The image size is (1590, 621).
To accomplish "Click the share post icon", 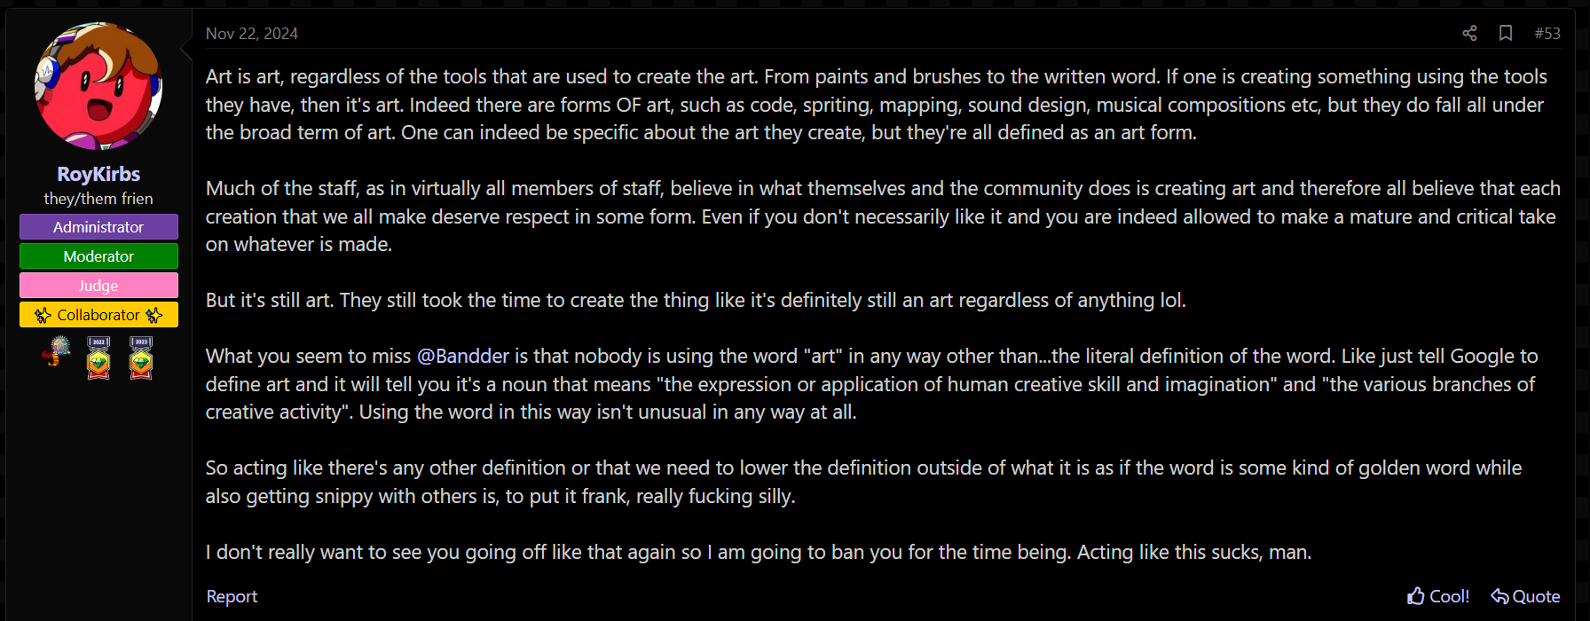I will (x=1469, y=33).
